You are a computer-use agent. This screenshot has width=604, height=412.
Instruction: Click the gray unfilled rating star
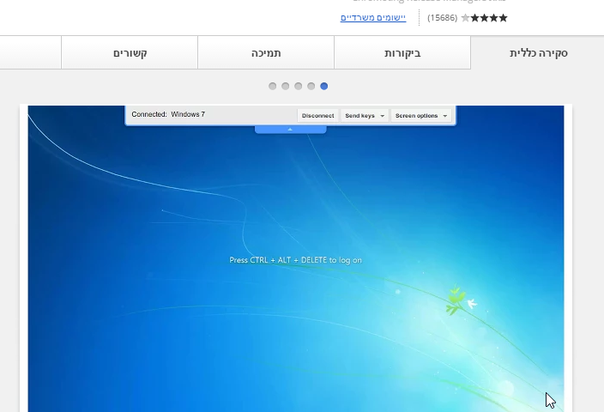click(x=465, y=18)
